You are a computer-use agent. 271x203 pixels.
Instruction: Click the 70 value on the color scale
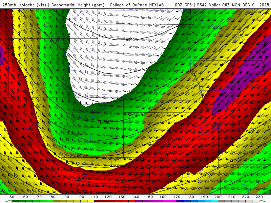pyautogui.click(x=39, y=197)
